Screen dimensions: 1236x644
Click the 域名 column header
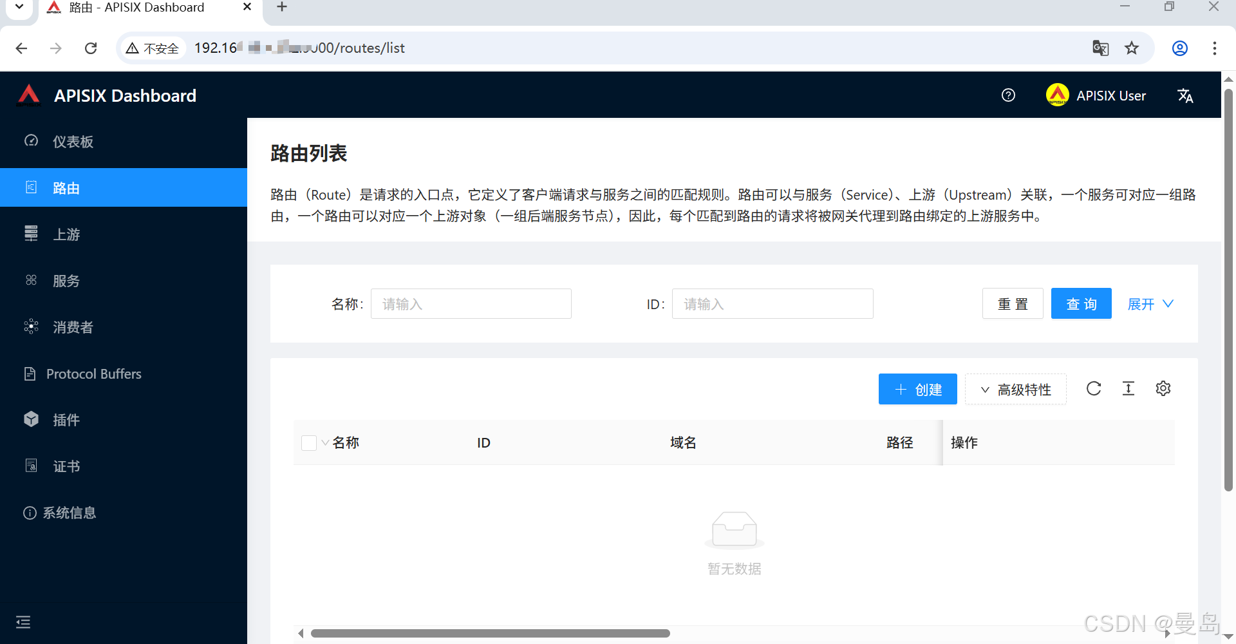(x=683, y=443)
